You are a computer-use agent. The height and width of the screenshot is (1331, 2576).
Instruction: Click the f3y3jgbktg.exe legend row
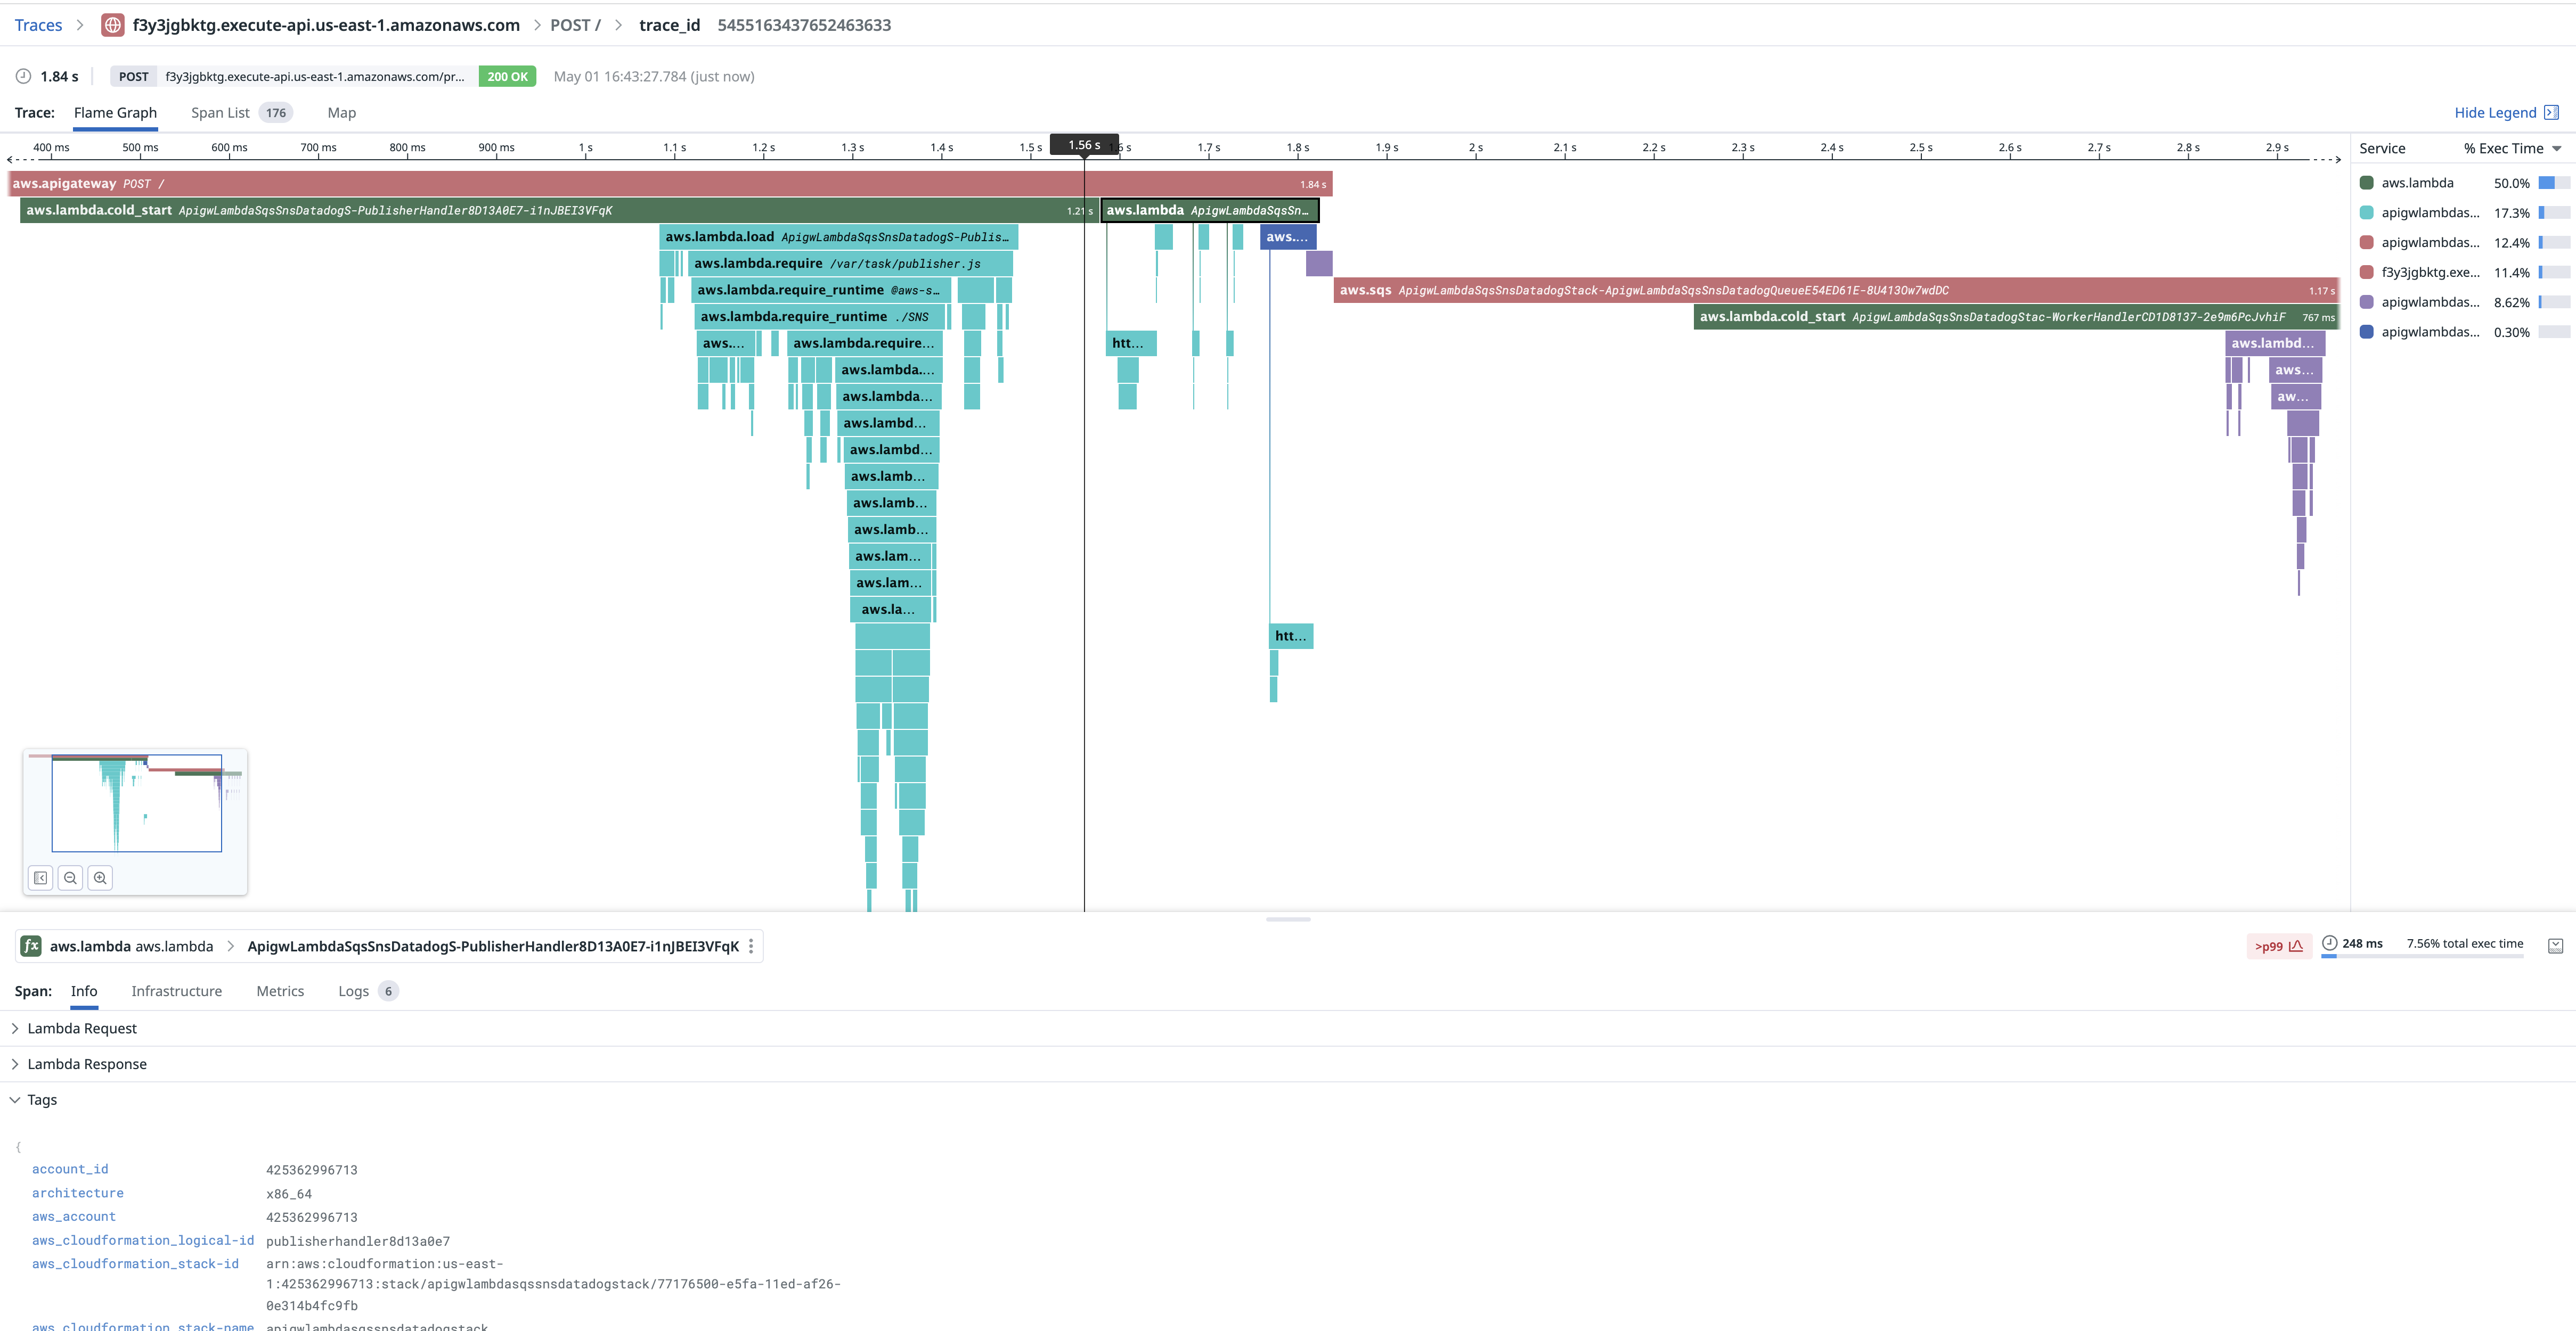click(x=2464, y=272)
